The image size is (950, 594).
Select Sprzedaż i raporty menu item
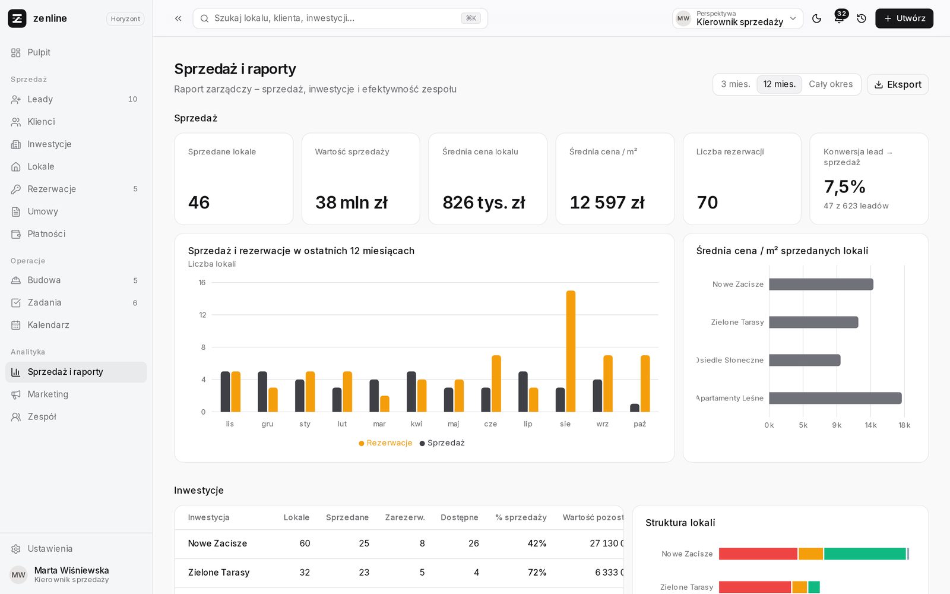(x=76, y=372)
